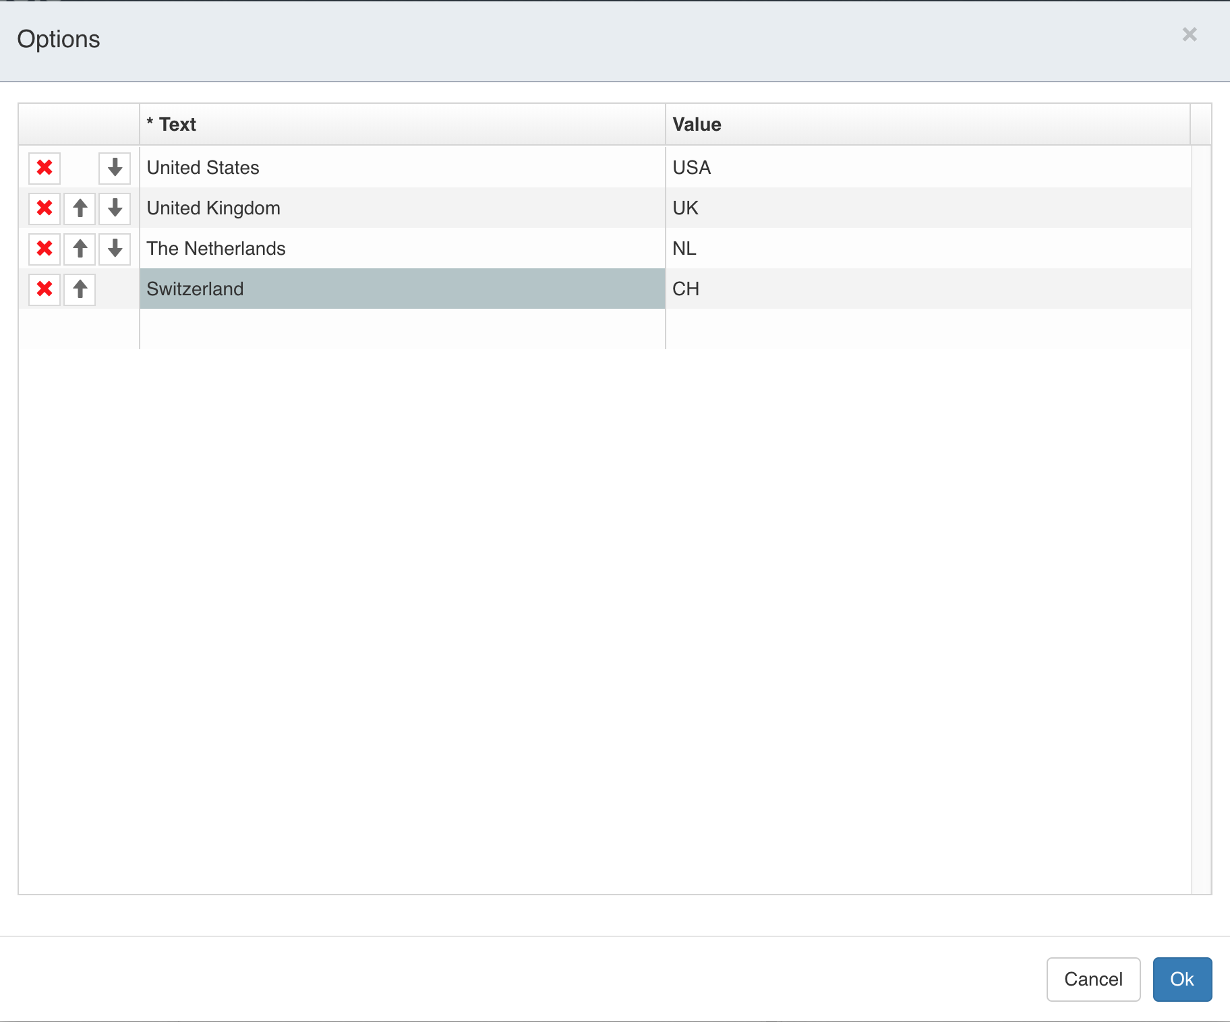
Task: Click the empty row below Switzerland
Action: pos(401,327)
